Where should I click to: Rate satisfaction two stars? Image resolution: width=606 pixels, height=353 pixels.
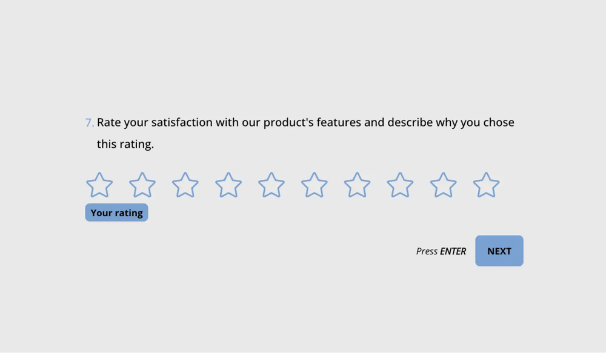[142, 185]
